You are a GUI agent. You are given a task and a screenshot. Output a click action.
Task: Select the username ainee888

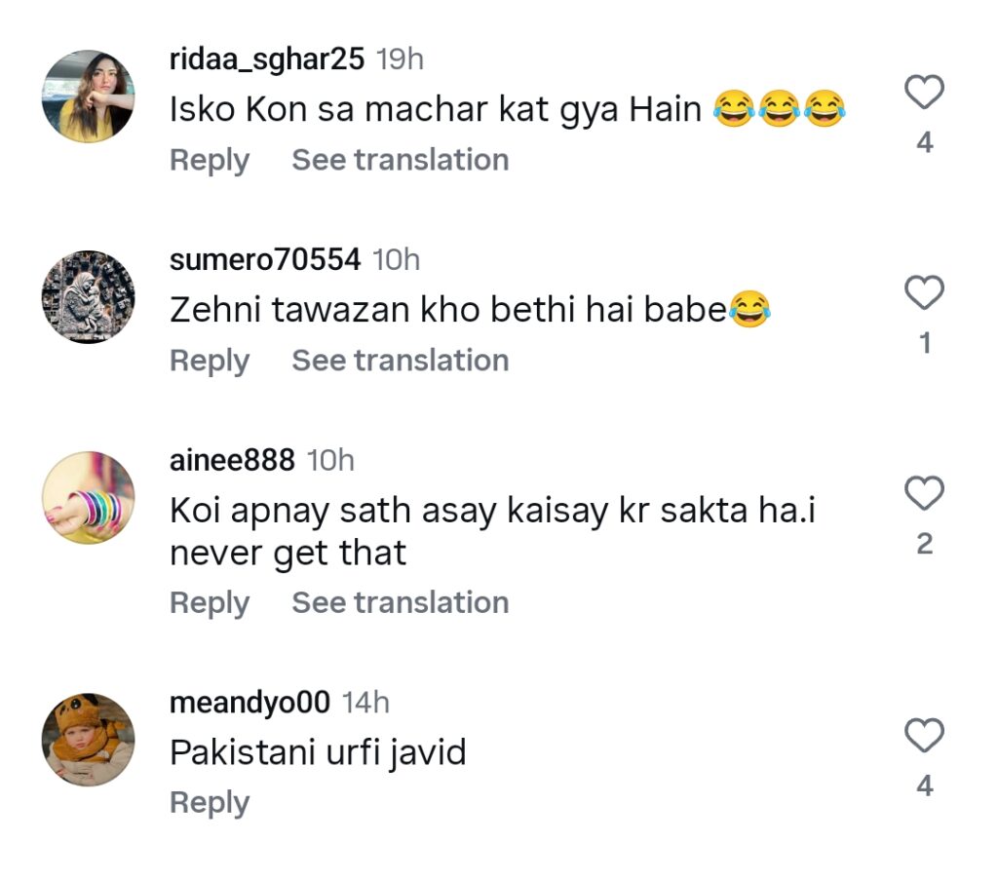click(232, 460)
